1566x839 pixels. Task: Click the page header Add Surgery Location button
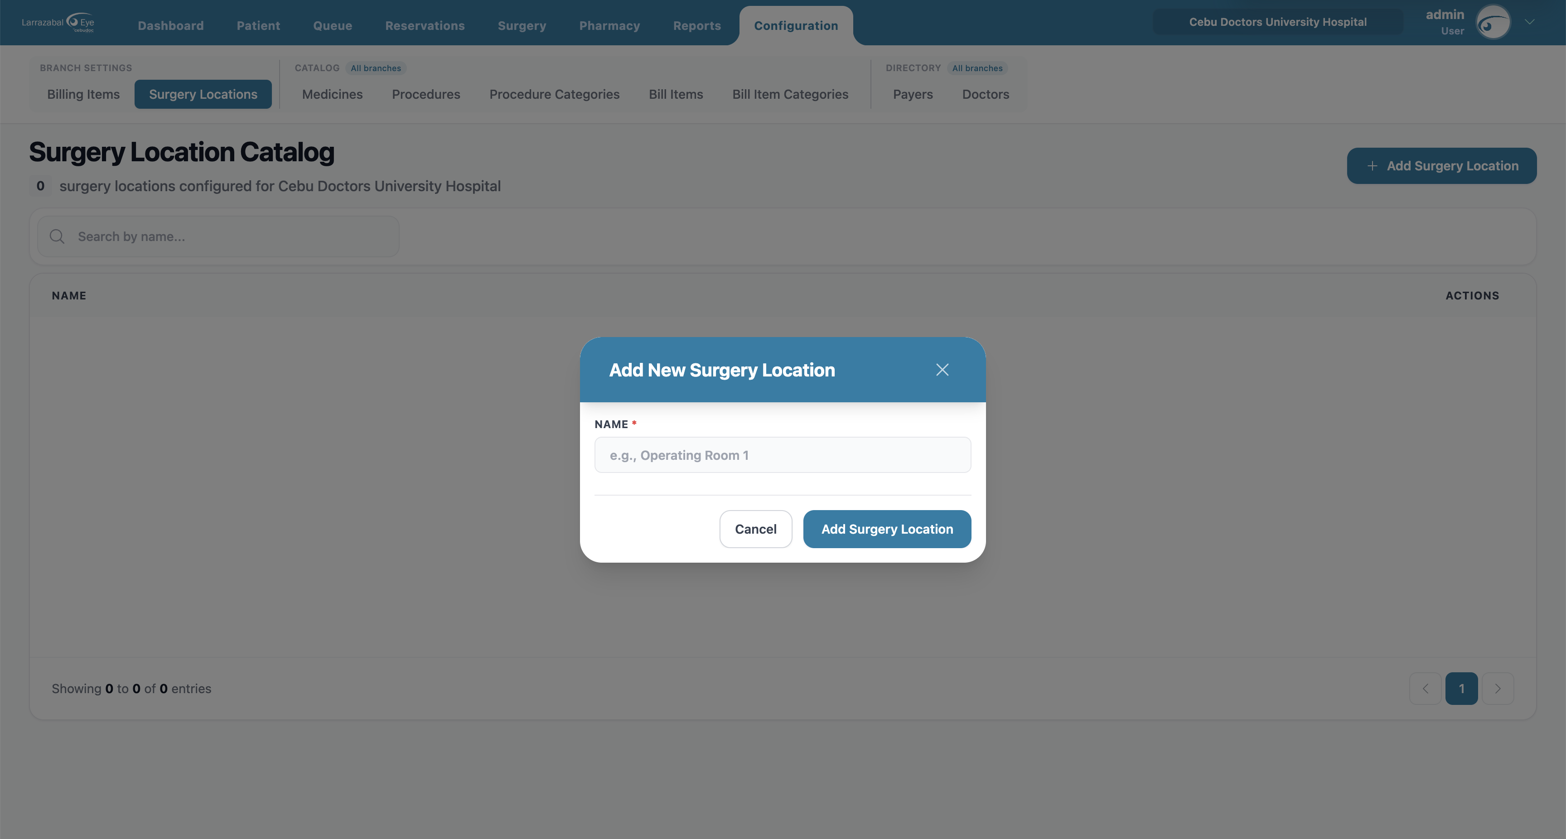click(1441, 165)
